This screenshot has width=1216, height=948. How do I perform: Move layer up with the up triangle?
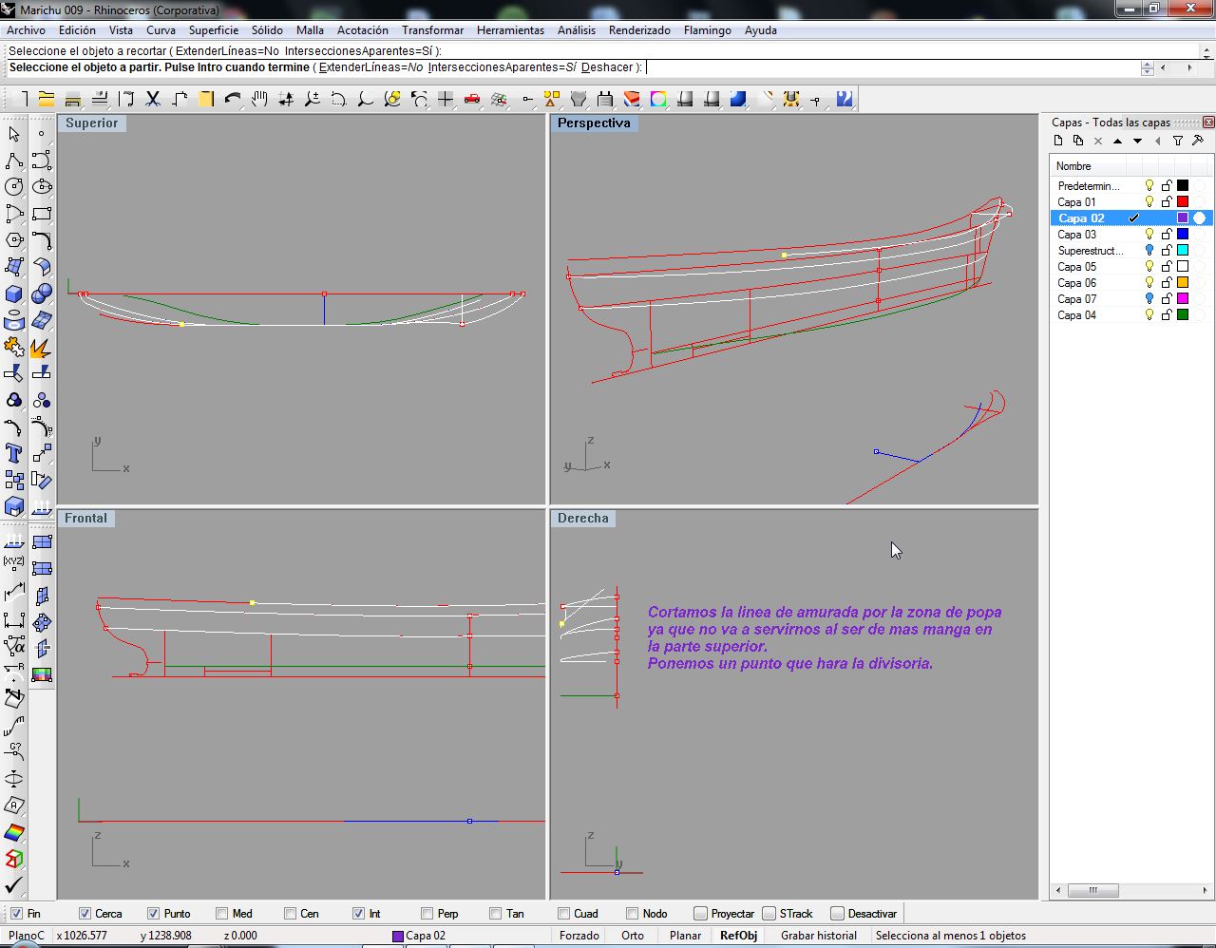1117,141
